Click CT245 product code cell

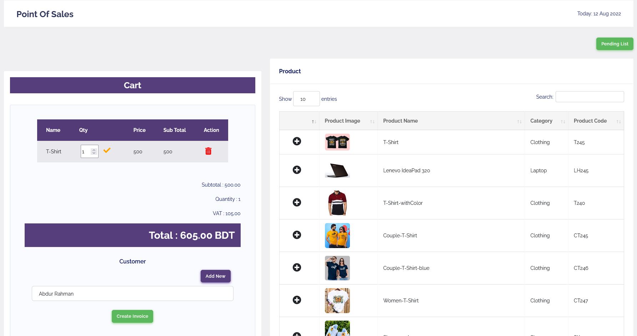coord(581,236)
